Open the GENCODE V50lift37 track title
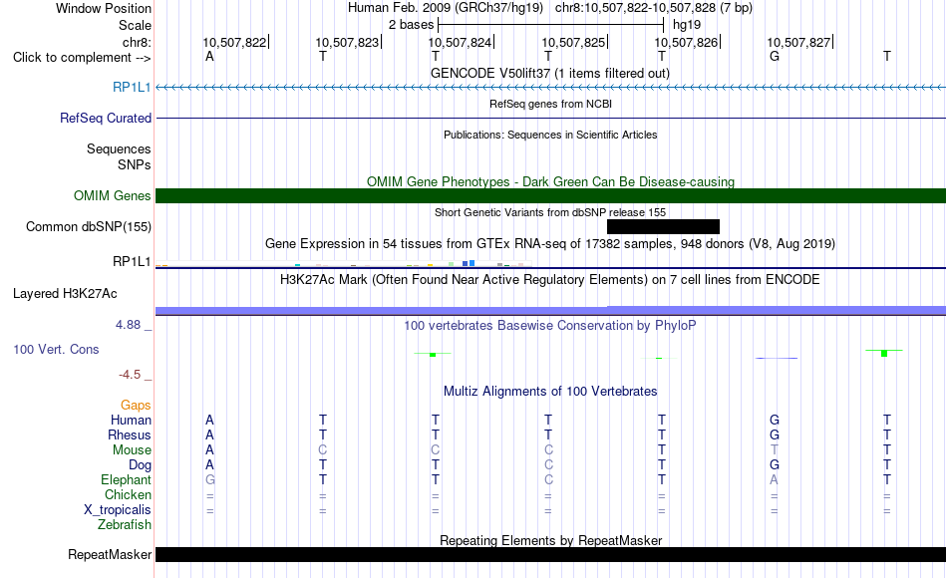 (550, 74)
